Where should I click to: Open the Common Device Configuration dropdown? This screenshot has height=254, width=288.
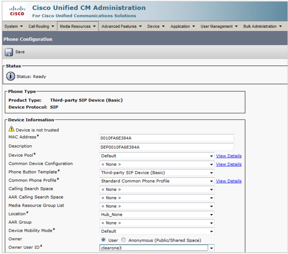[x=157, y=164]
